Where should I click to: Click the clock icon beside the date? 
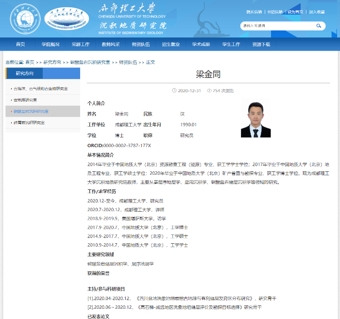(174, 91)
